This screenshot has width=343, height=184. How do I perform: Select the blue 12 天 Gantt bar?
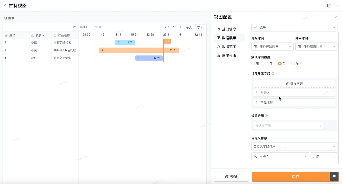tap(149, 58)
